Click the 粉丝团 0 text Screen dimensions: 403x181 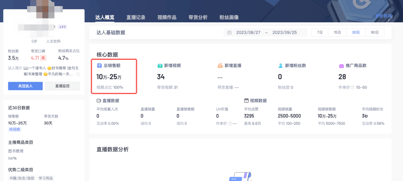point(285,87)
